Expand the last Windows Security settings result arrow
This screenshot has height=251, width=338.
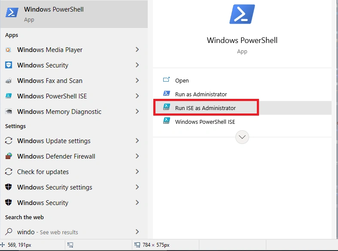pyautogui.click(x=137, y=202)
